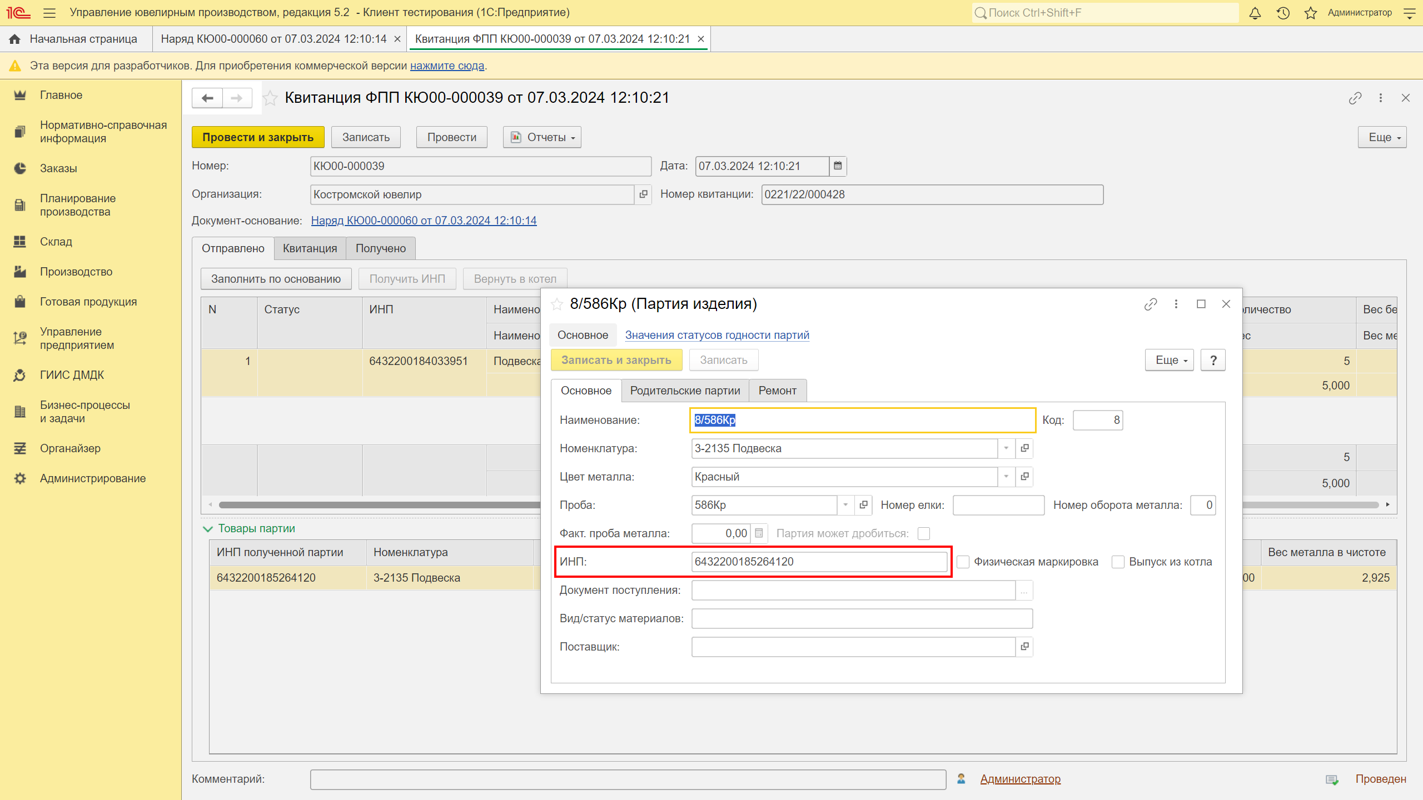Open Наряд КЮ00-000060 document-basis link
Viewport: 1423px width, 800px height.
tap(424, 221)
